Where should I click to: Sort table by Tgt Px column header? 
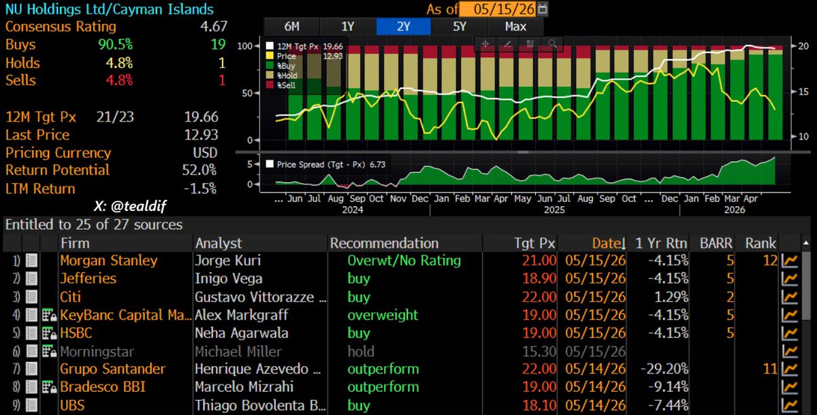pyautogui.click(x=534, y=243)
